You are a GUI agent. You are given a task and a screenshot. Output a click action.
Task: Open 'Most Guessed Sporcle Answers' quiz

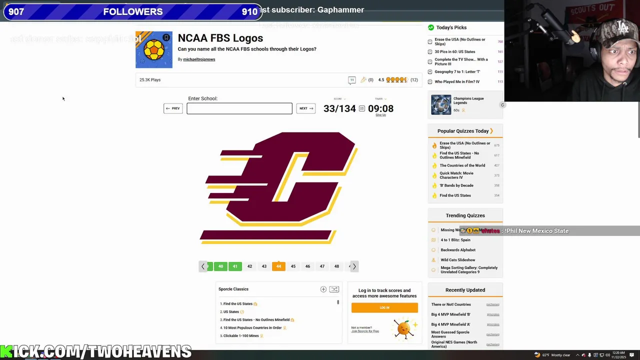[450, 334]
